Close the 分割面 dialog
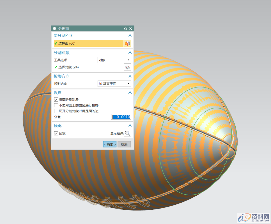The image size is (271, 224). tap(131, 29)
